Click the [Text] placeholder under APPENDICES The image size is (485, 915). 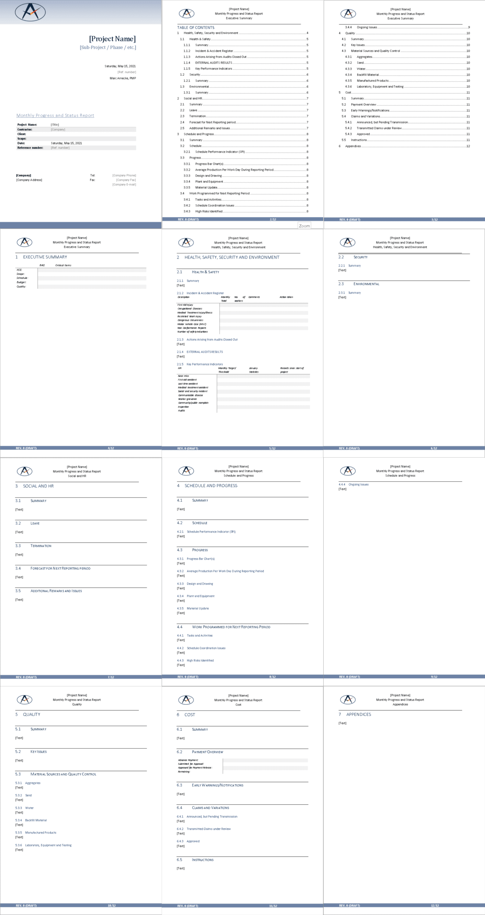tap(342, 723)
